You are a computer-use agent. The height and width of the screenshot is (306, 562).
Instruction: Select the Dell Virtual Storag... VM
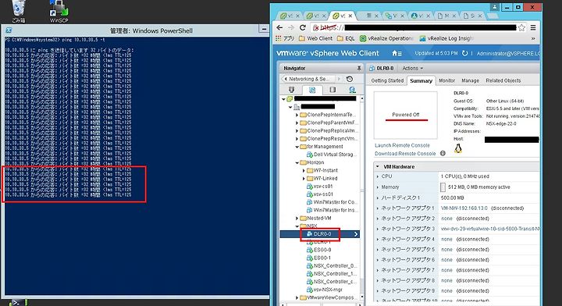[x=332, y=155]
